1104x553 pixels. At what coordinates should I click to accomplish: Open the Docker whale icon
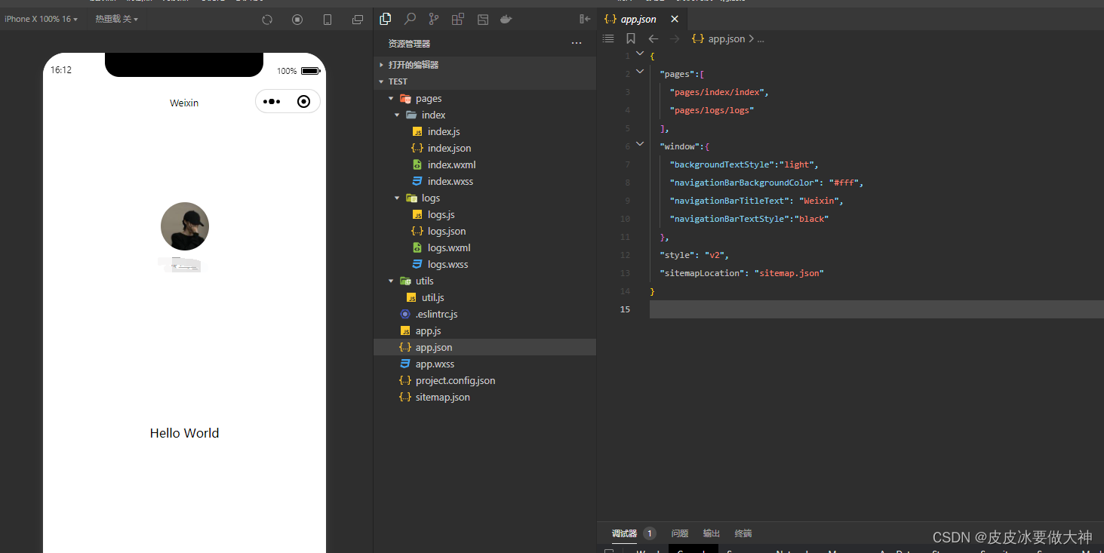[507, 19]
